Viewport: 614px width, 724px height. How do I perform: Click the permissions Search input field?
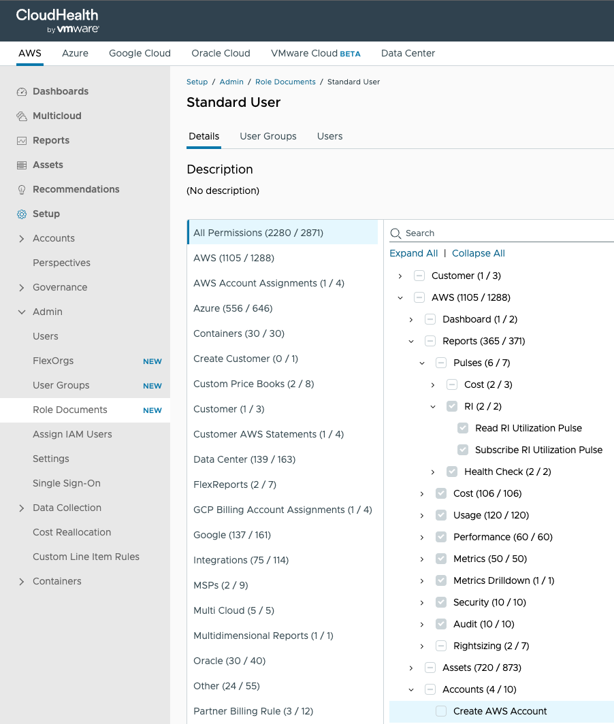pos(504,233)
